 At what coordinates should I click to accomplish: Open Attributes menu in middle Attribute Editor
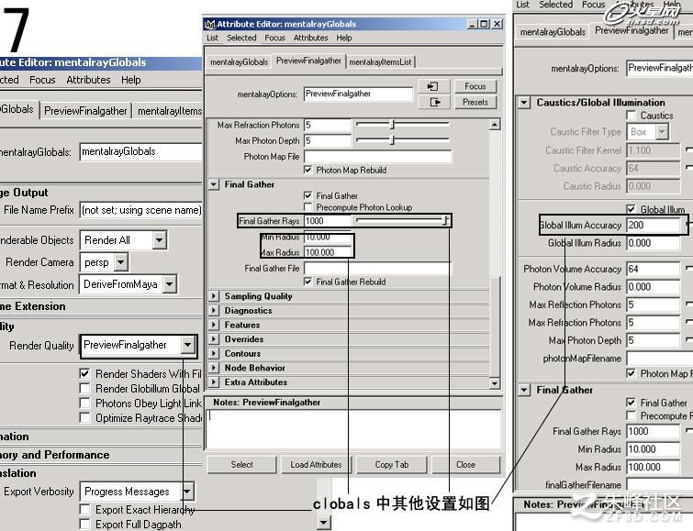(x=310, y=38)
